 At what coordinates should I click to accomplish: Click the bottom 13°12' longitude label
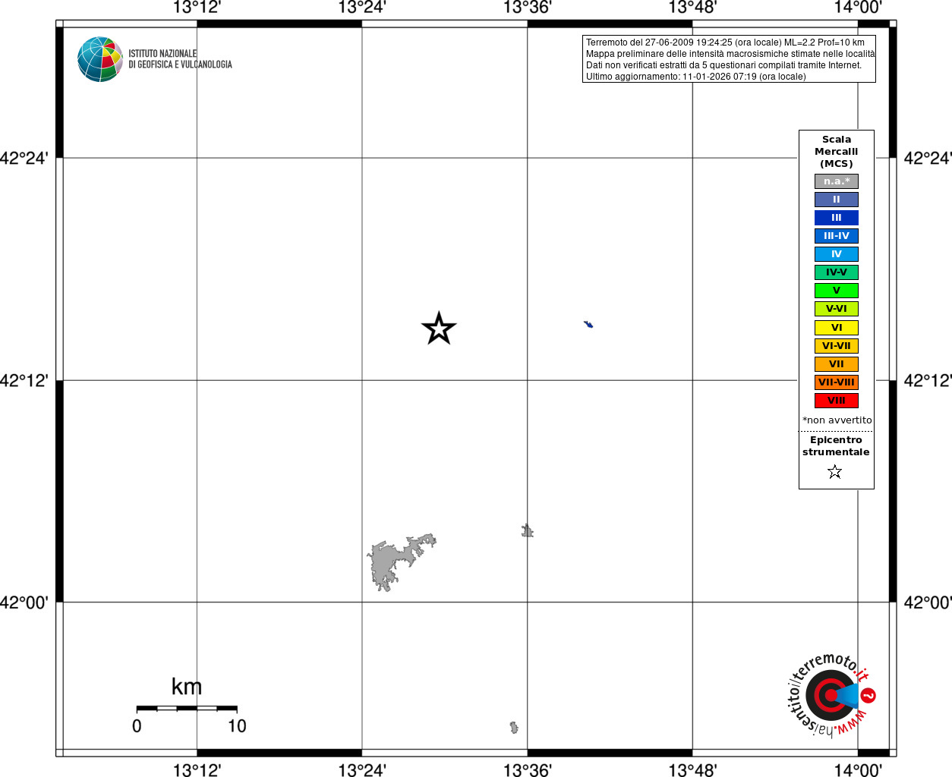(x=197, y=770)
